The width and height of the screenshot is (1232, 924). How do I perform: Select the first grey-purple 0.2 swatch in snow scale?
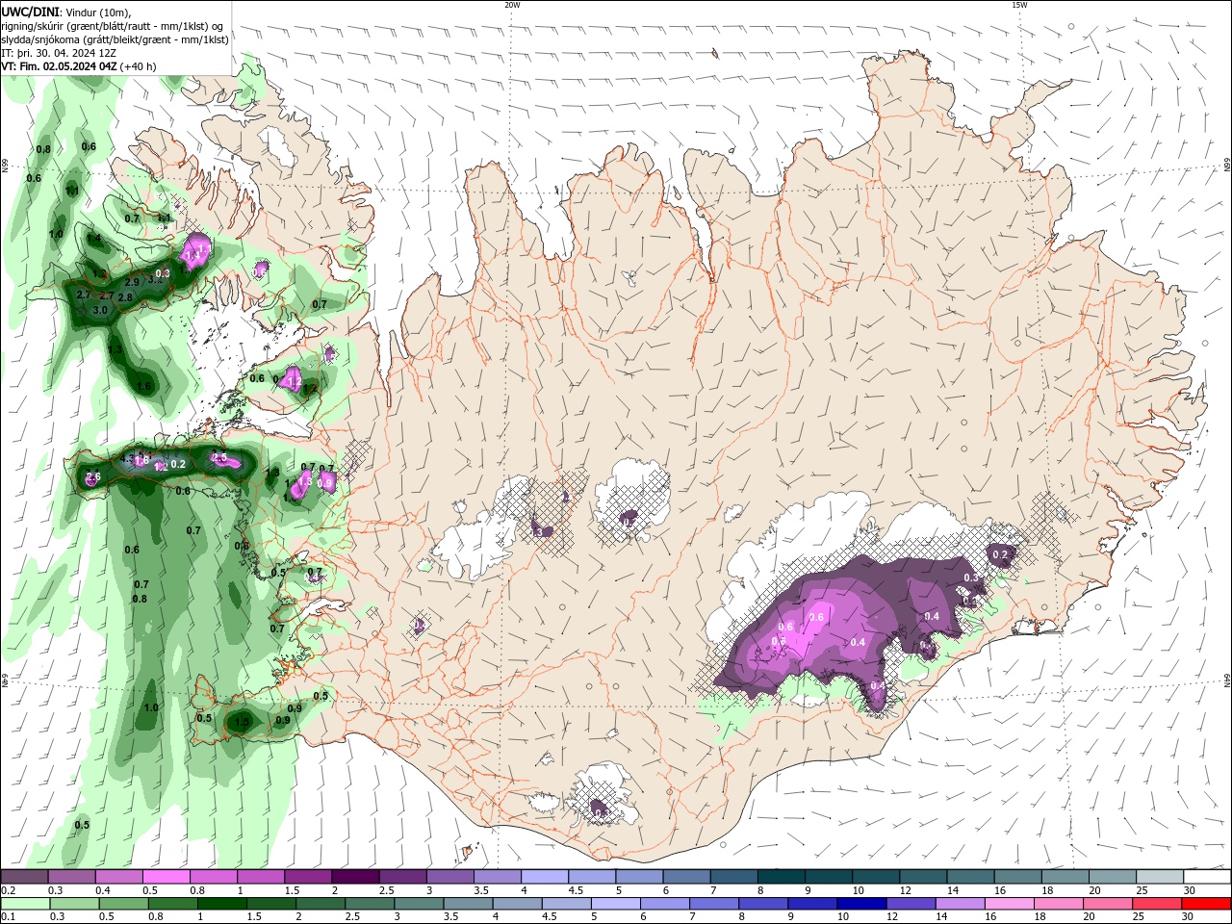pos(25,877)
